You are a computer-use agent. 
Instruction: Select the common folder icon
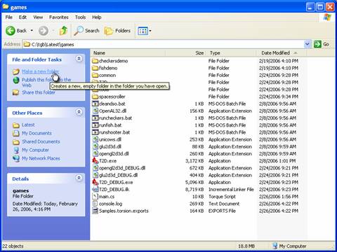[95, 75]
